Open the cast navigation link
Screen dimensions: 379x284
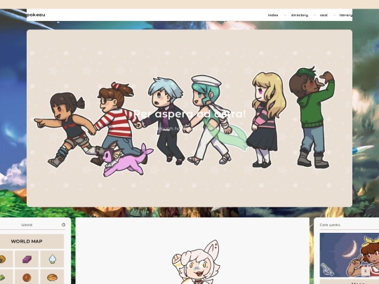pyautogui.click(x=324, y=15)
